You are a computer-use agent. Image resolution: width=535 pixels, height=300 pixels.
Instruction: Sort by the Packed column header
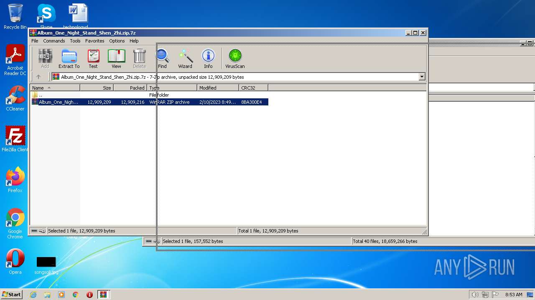click(130, 88)
